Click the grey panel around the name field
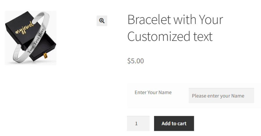Image resolution: width=261 pixels, height=136 pixels. pyautogui.click(x=194, y=95)
